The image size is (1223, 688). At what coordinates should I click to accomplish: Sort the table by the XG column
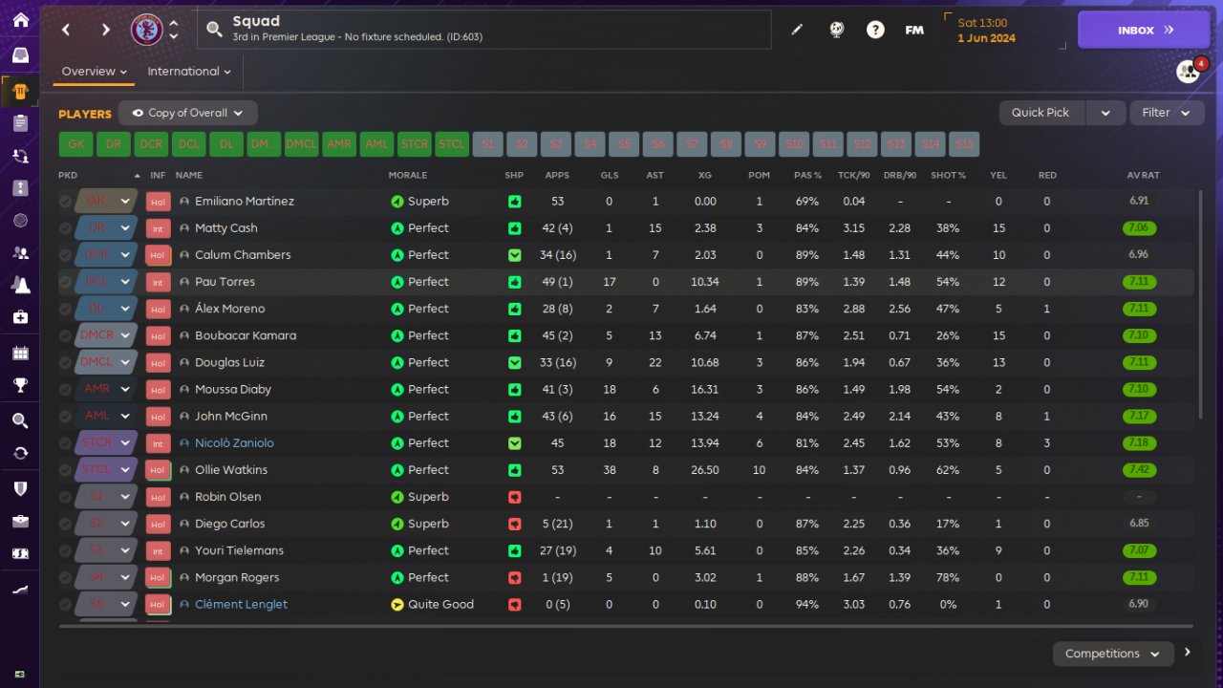705,176
